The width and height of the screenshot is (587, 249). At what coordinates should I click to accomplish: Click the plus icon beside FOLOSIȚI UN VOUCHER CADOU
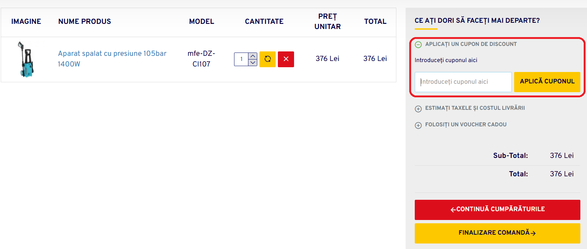pyautogui.click(x=418, y=125)
